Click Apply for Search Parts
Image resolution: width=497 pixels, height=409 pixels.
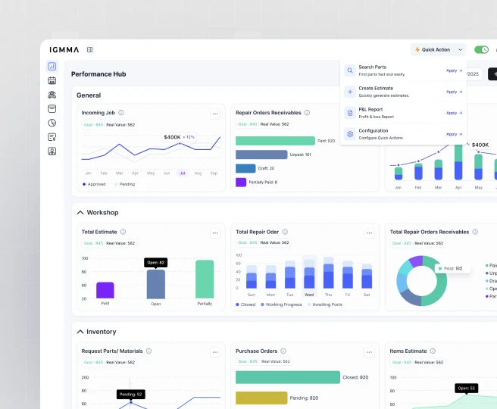tap(455, 70)
